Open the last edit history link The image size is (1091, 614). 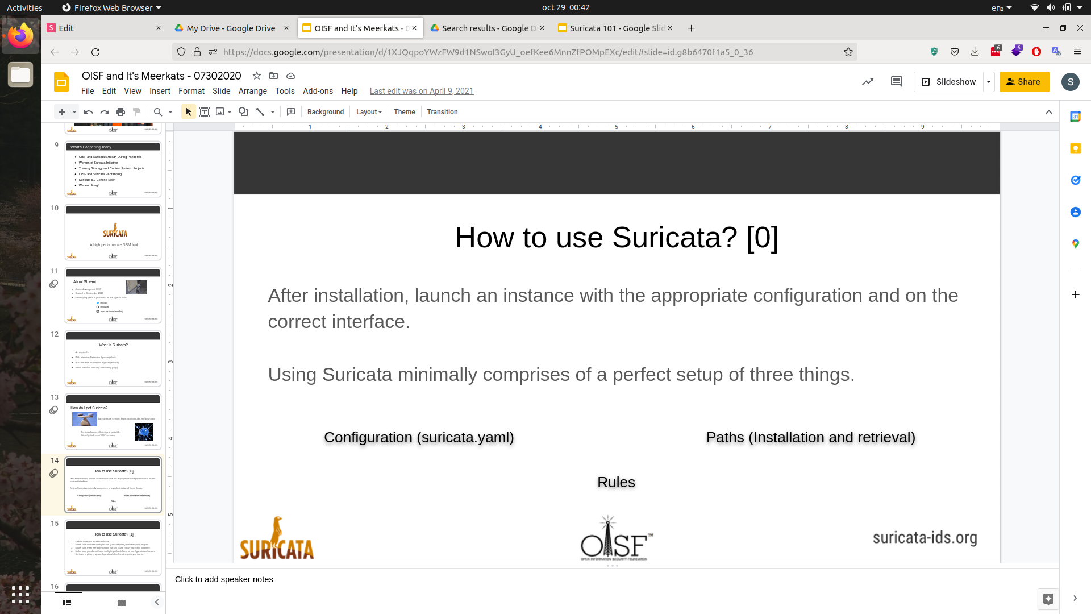pos(421,91)
